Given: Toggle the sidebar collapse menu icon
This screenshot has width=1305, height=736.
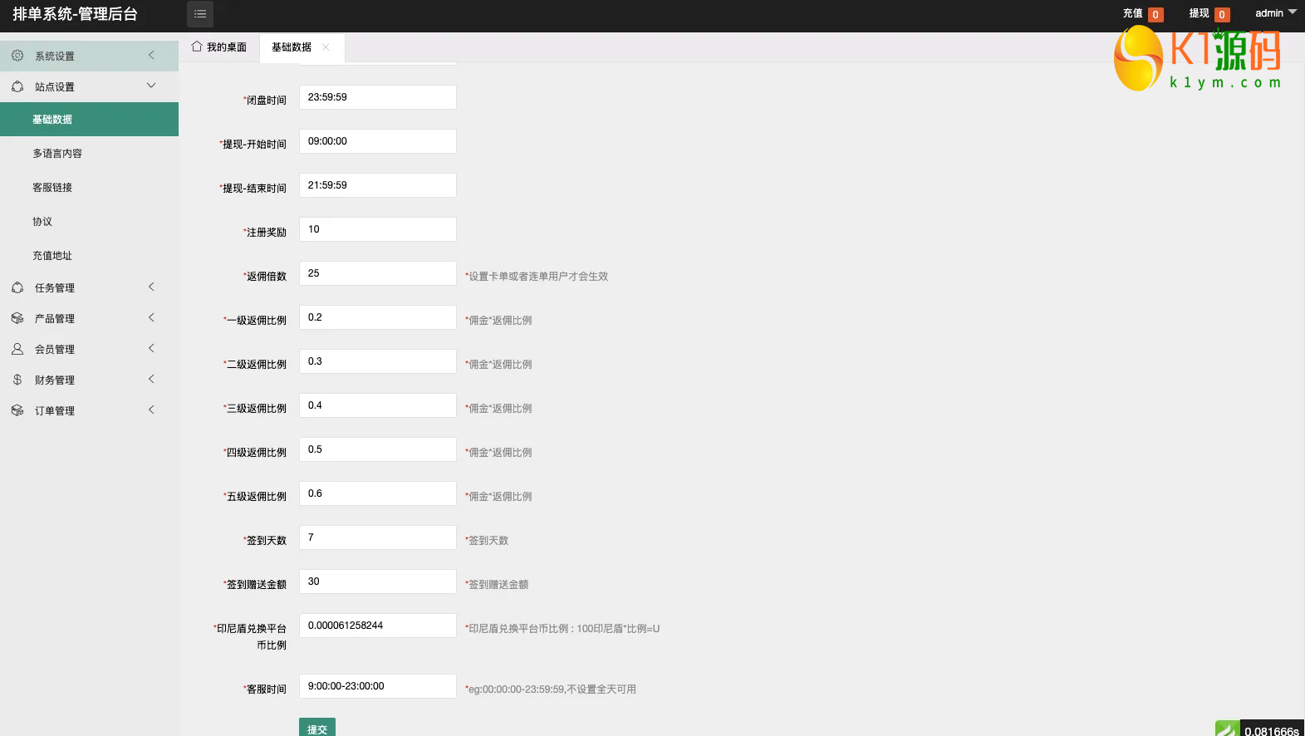Looking at the screenshot, I should [200, 14].
